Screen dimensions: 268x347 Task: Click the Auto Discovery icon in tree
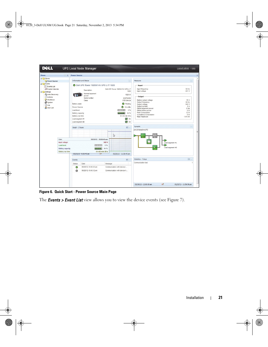point(46,94)
